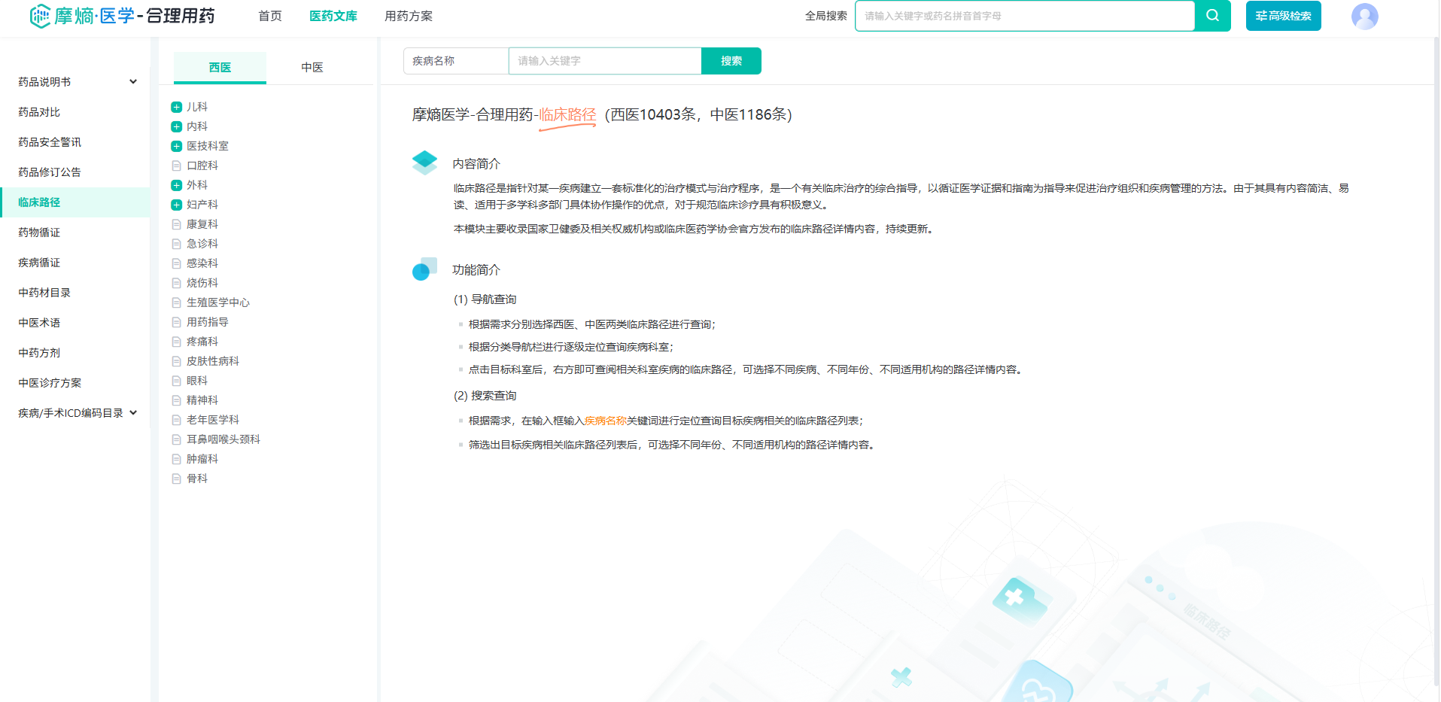The height and width of the screenshot is (702, 1441).
Task: Expand the 疾病/手术ICD编码目录 sidebar chevron
Action: 133,413
